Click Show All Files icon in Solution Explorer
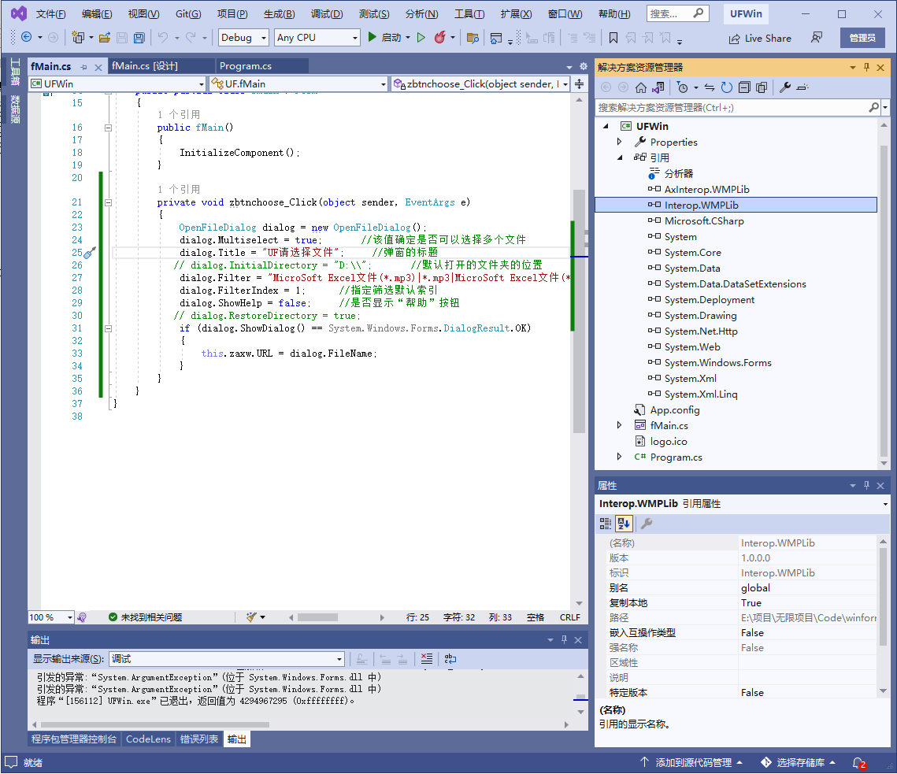The image size is (897, 774). [x=762, y=87]
